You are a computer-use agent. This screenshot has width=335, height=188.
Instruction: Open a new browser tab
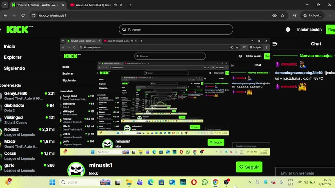[130, 5]
